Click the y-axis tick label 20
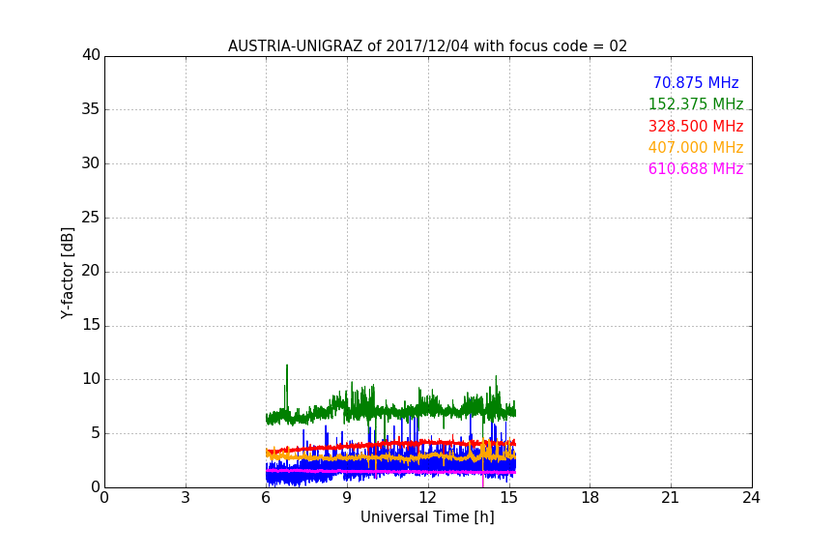Image resolution: width=835 pixels, height=557 pixels. (91, 271)
